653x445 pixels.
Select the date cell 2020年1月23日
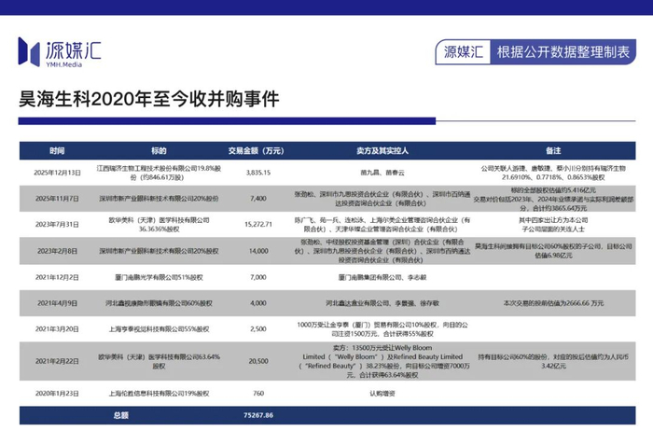[x=57, y=394]
